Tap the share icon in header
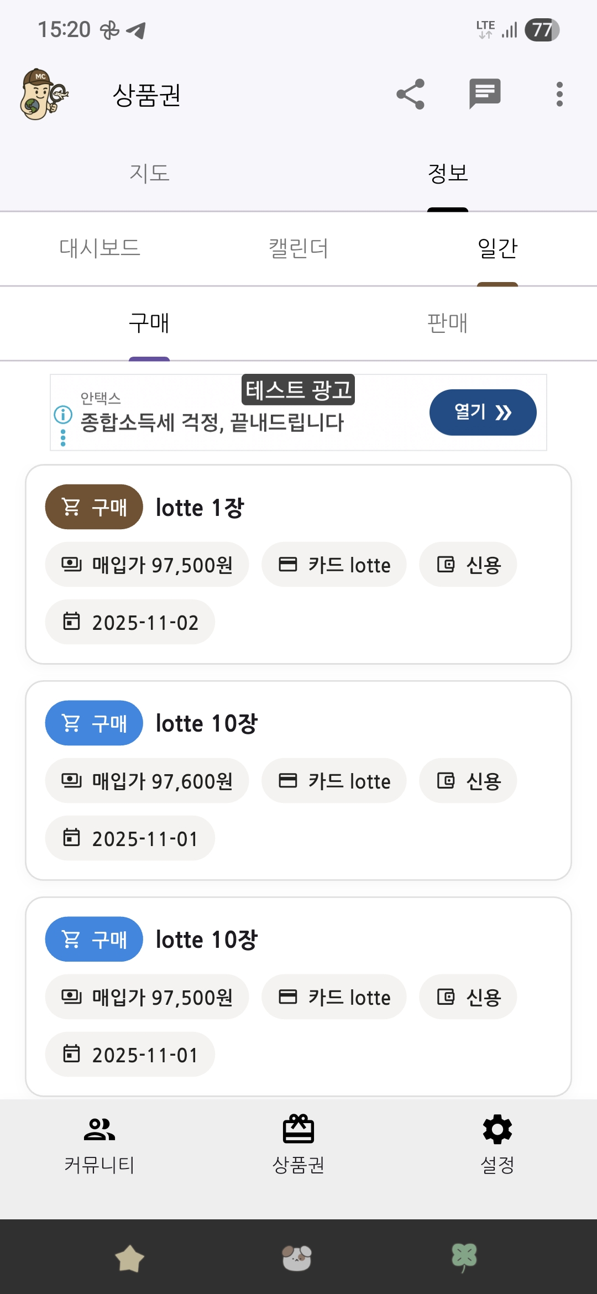Viewport: 597px width, 1294px height. [x=410, y=94]
